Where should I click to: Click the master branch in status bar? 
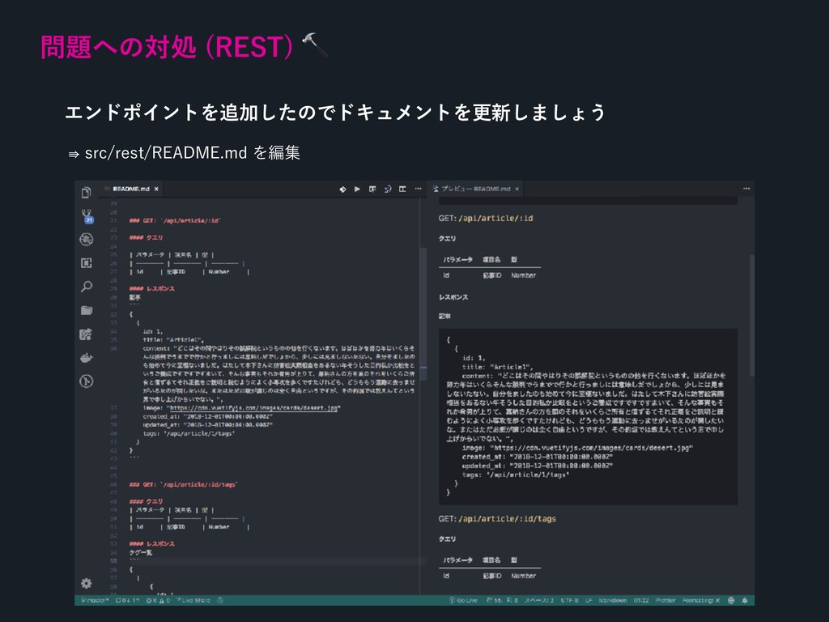96,600
